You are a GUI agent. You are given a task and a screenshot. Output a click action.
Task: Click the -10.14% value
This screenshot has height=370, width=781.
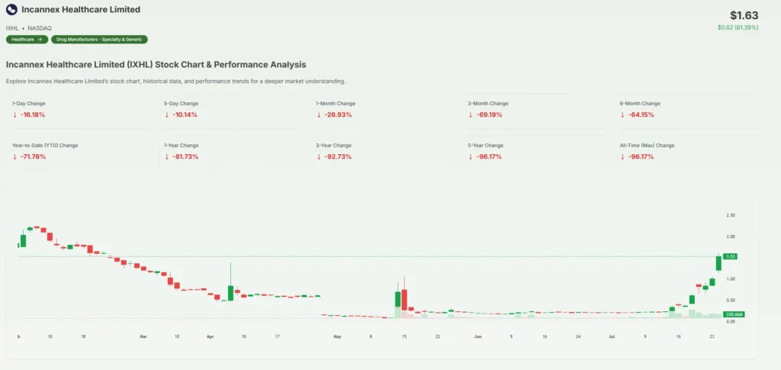pyautogui.click(x=185, y=114)
